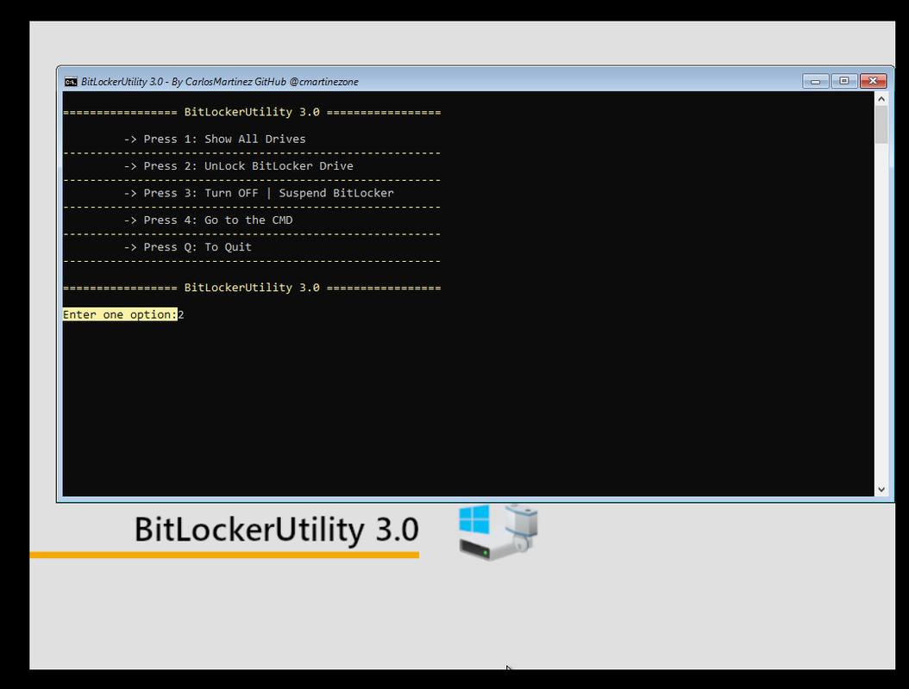Click the console icon in title bar
This screenshot has width=909, height=689.
point(71,82)
